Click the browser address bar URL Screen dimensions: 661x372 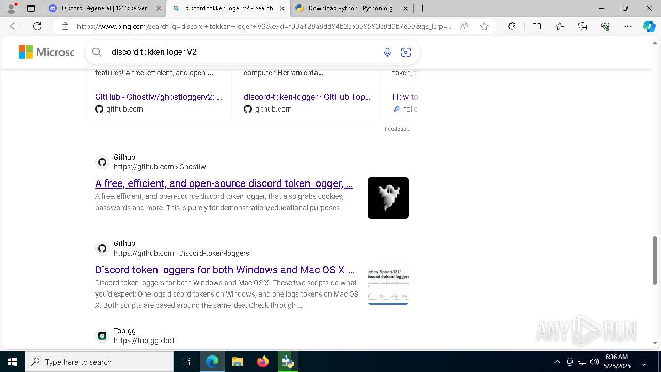click(x=264, y=26)
